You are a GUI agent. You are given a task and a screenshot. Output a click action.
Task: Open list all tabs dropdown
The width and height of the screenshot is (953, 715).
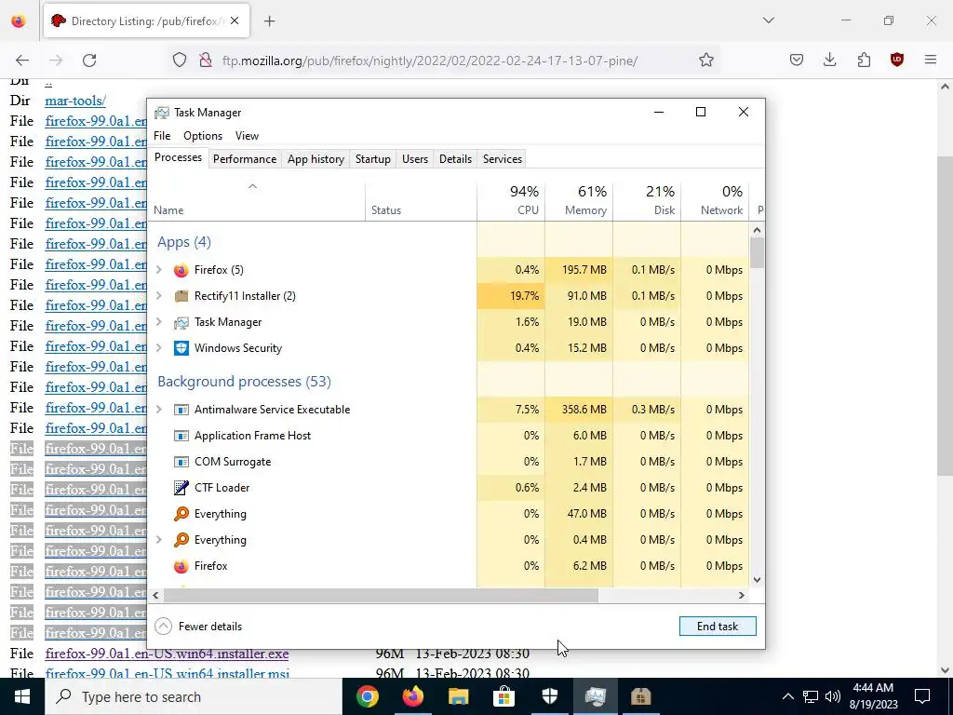click(x=769, y=20)
